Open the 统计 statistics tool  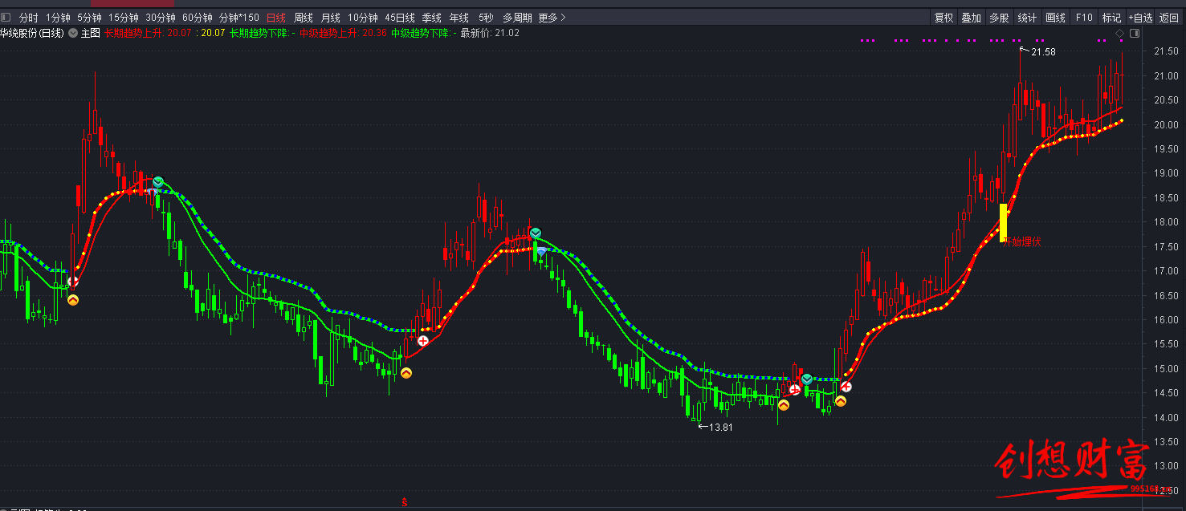(x=1027, y=18)
